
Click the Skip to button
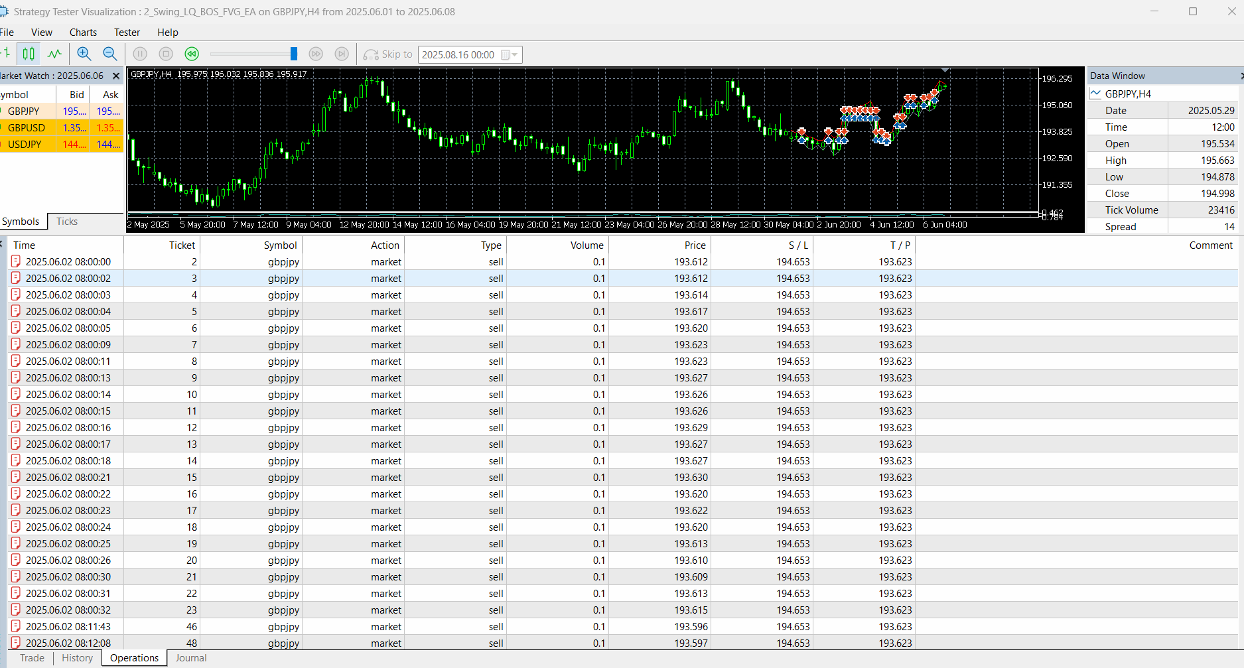pos(388,54)
